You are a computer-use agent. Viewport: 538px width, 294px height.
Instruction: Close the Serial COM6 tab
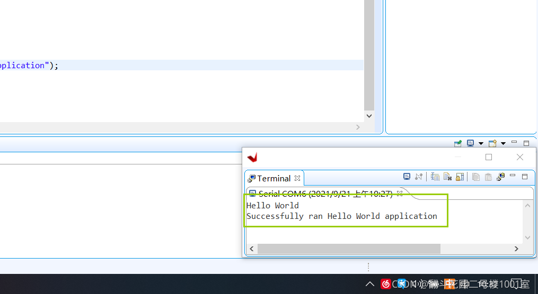(400, 194)
